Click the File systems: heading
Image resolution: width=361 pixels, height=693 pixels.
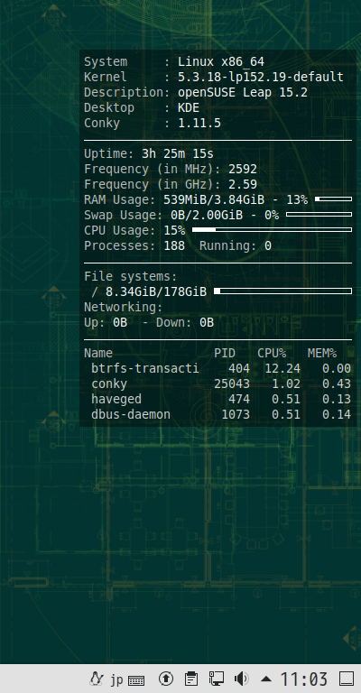[x=131, y=277]
